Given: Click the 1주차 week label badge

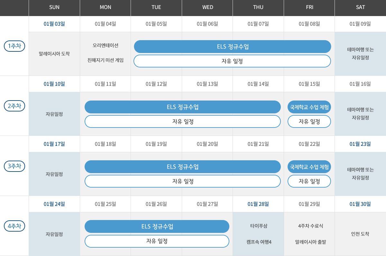Looking at the screenshot, I should coord(14,46).
